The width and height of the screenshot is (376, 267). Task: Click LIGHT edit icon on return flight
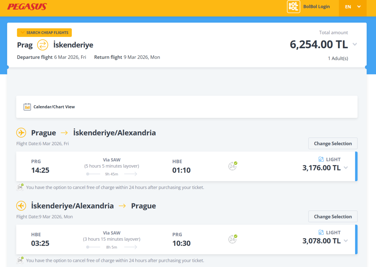[x=321, y=232]
